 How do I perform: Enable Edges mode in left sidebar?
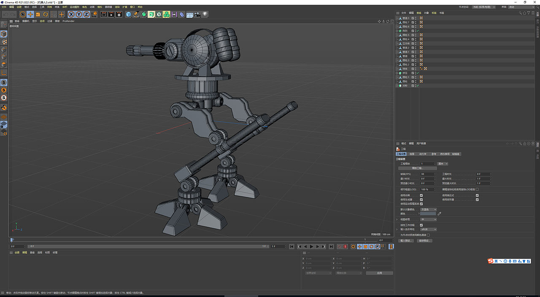coord(4,57)
